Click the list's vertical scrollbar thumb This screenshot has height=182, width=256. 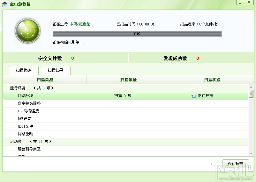[251, 94]
